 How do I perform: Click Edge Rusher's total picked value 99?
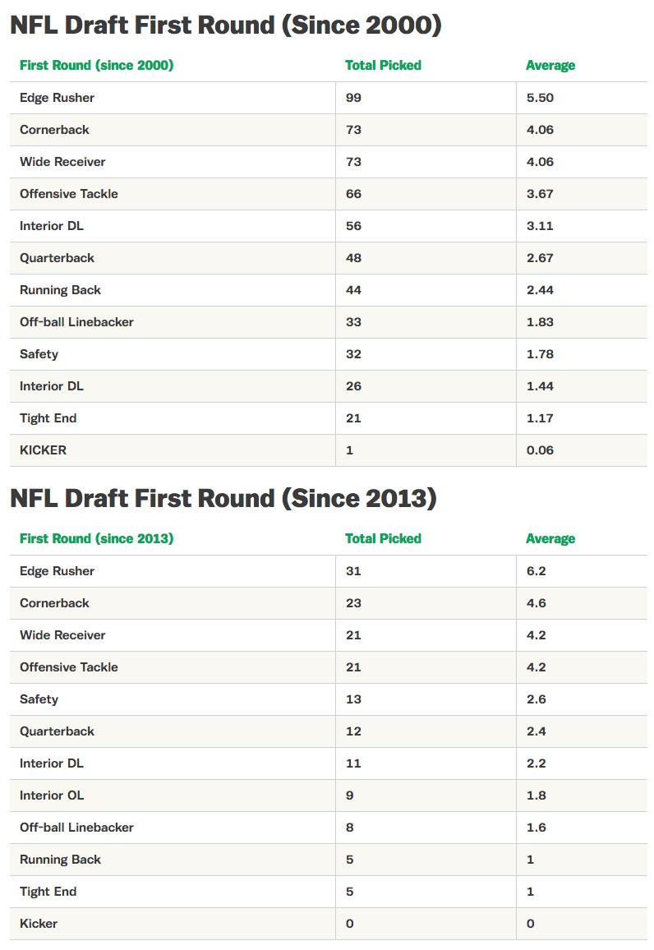point(353,97)
